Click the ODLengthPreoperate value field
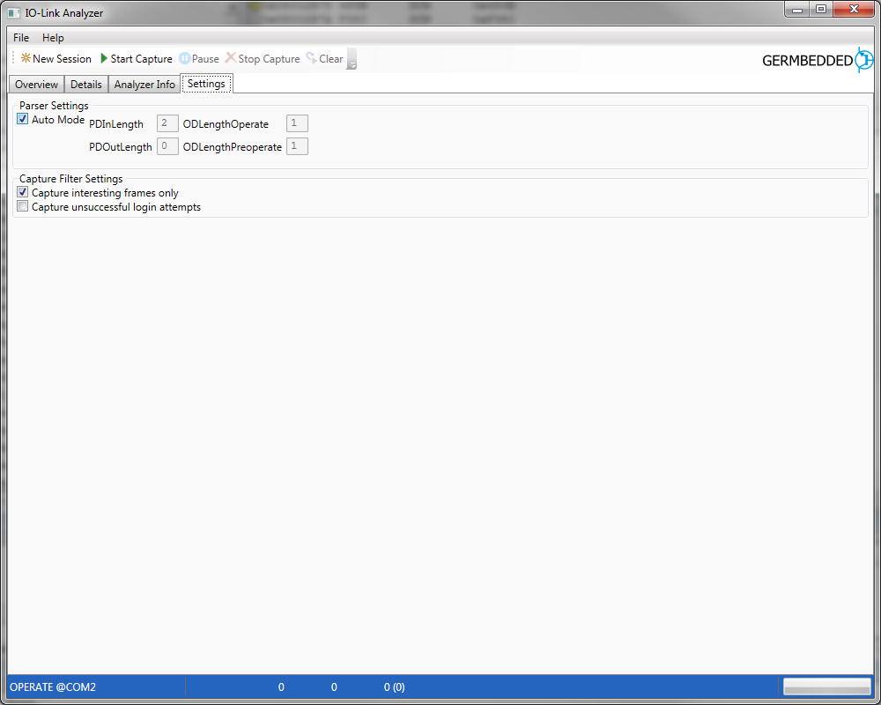This screenshot has height=705, width=881. (x=297, y=146)
